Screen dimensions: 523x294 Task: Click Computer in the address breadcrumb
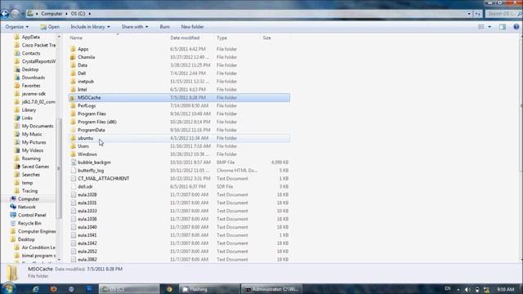pyautogui.click(x=51, y=14)
